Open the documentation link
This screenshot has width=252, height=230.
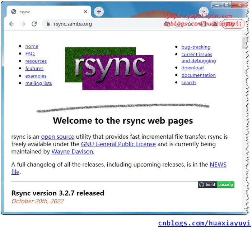pos(199,75)
